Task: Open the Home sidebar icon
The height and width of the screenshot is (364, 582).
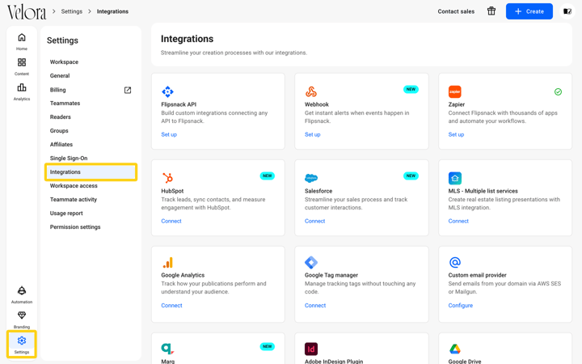Action: pyautogui.click(x=22, y=37)
